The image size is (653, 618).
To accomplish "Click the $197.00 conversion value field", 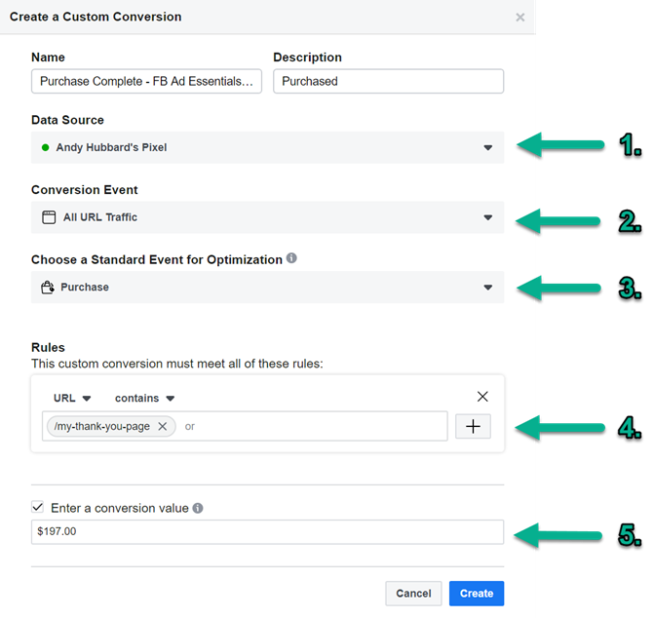I will (x=267, y=532).
